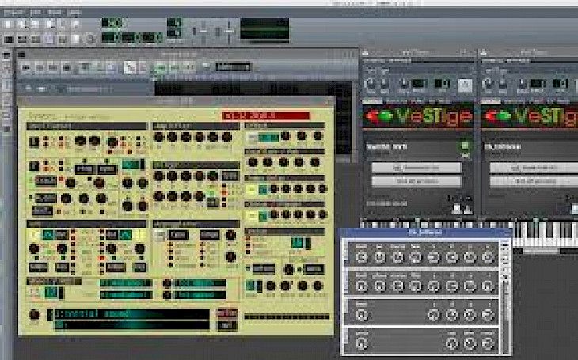Click the master volume slider

click(203, 32)
